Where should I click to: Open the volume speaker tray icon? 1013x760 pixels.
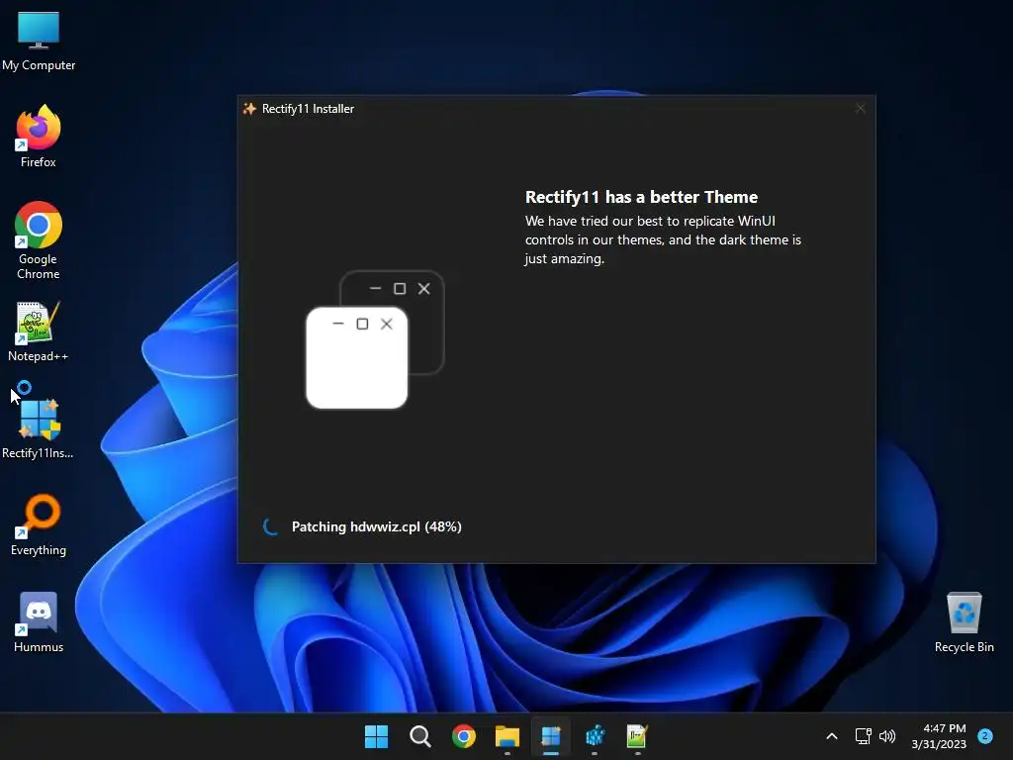(887, 736)
